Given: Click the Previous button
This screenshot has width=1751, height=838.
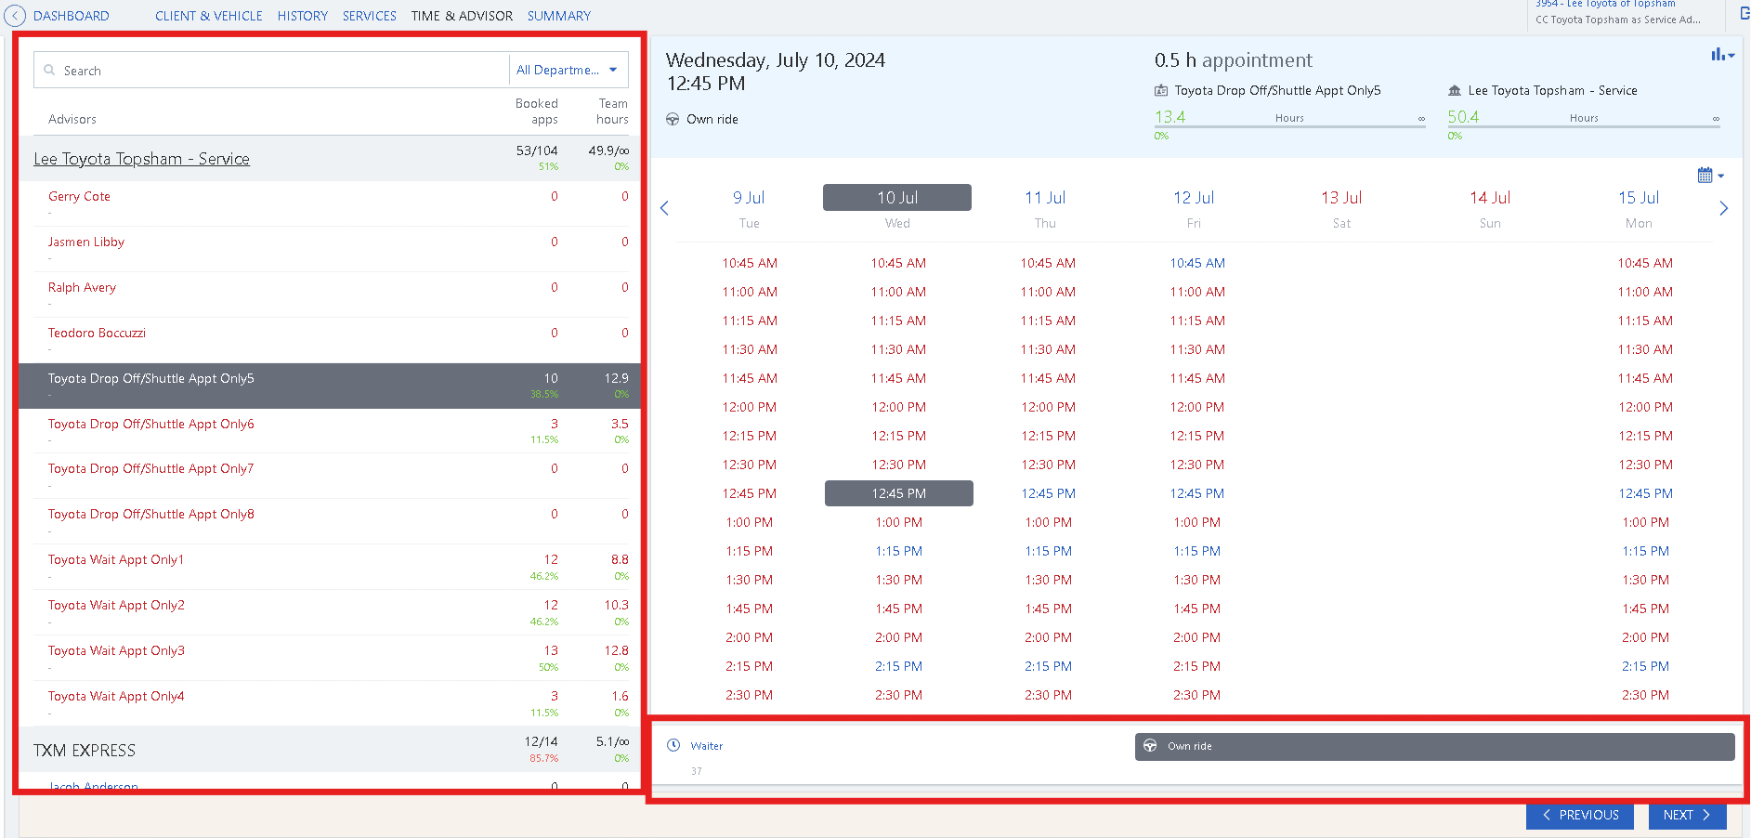Looking at the screenshot, I should (1580, 815).
